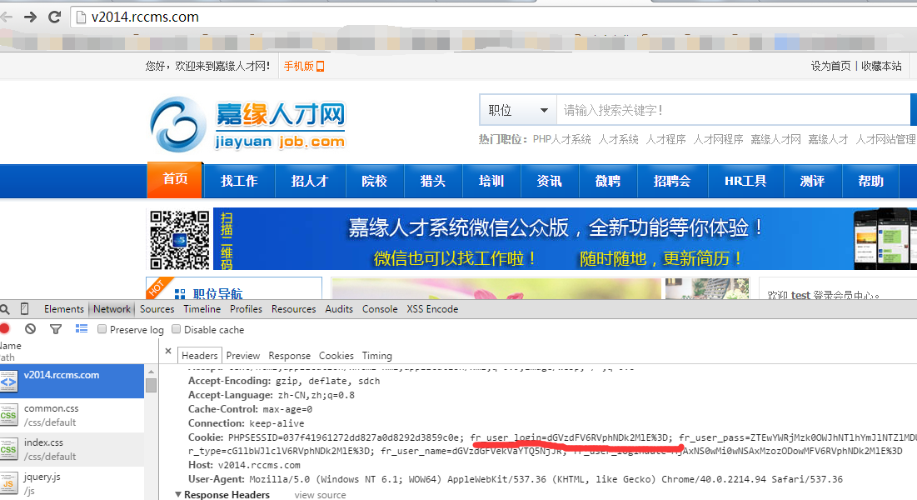The width and height of the screenshot is (917, 500).
Task: Open the 职位 search type dropdown
Action: point(518,110)
